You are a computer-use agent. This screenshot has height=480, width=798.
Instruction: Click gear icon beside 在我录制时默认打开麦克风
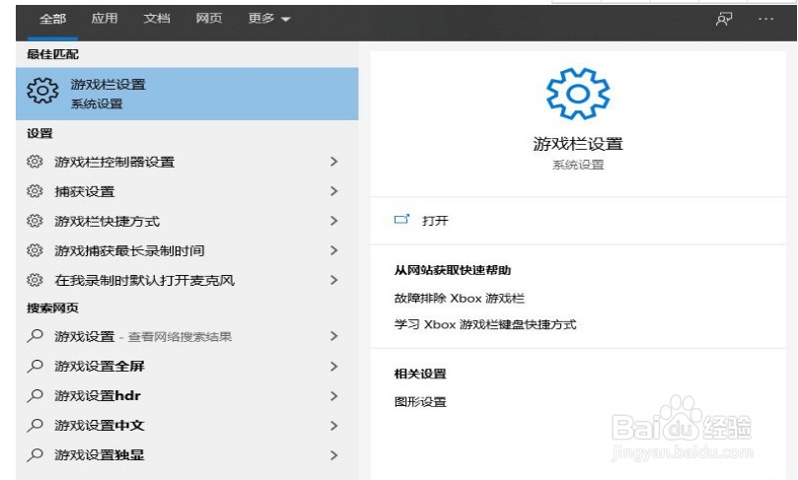tap(35, 280)
